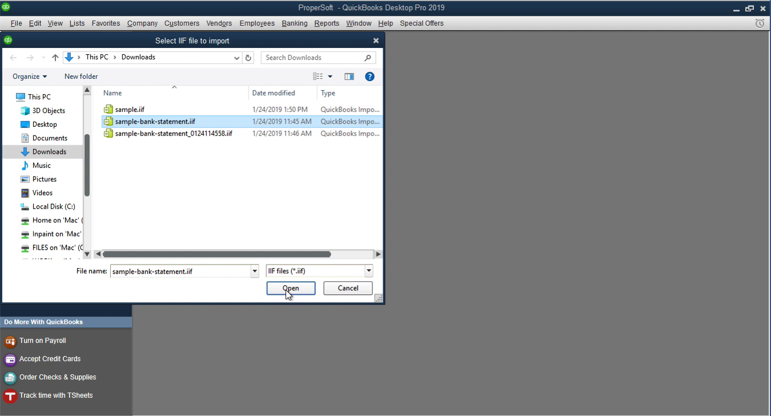Image resolution: width=771 pixels, height=416 pixels.
Task: Open the view options dropdown arrow
Action: (330, 76)
